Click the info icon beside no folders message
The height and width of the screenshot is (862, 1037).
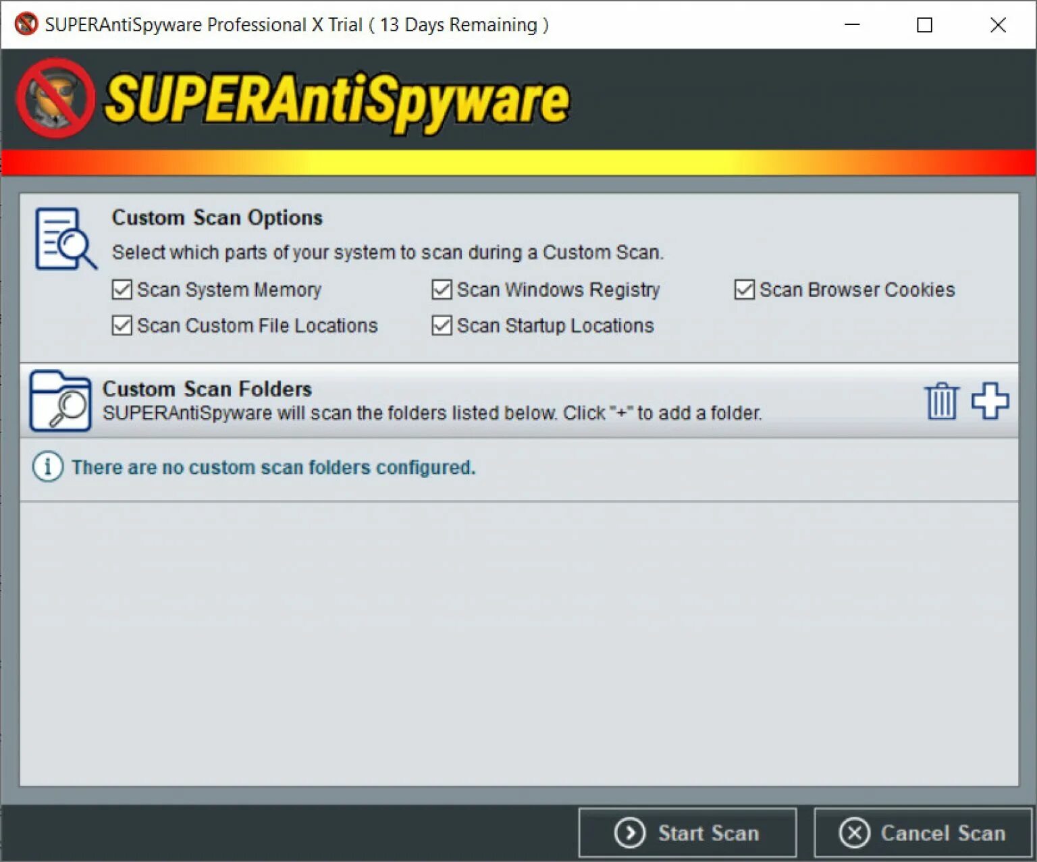[x=48, y=466]
